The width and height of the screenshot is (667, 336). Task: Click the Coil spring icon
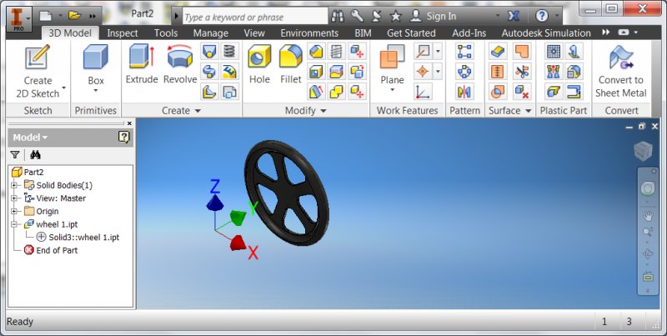click(x=230, y=52)
